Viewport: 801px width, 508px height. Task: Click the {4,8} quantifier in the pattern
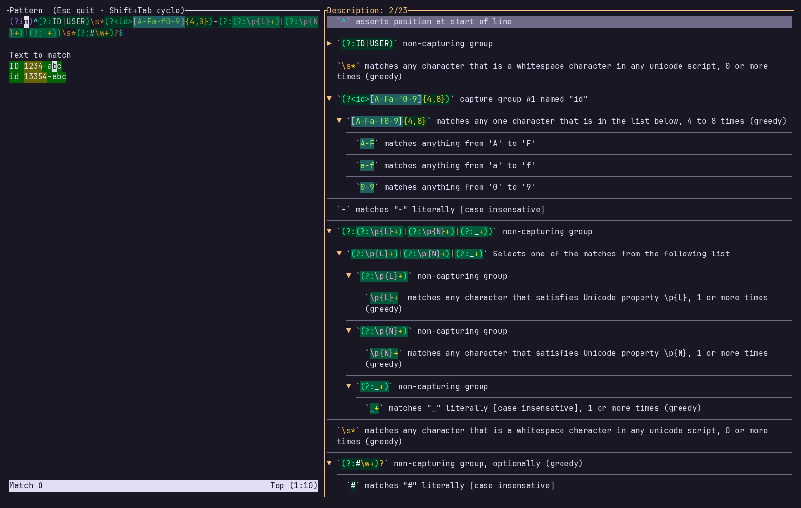(197, 22)
